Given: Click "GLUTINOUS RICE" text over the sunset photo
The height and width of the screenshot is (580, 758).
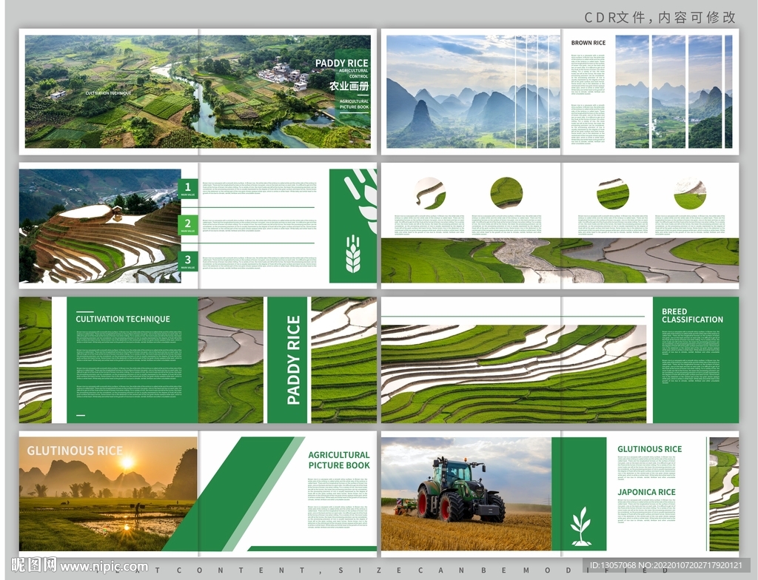Looking at the screenshot, I should click(75, 451).
